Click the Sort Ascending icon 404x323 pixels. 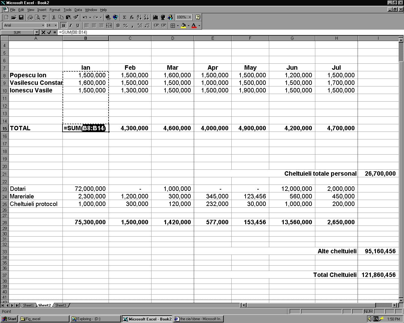pos(139,17)
